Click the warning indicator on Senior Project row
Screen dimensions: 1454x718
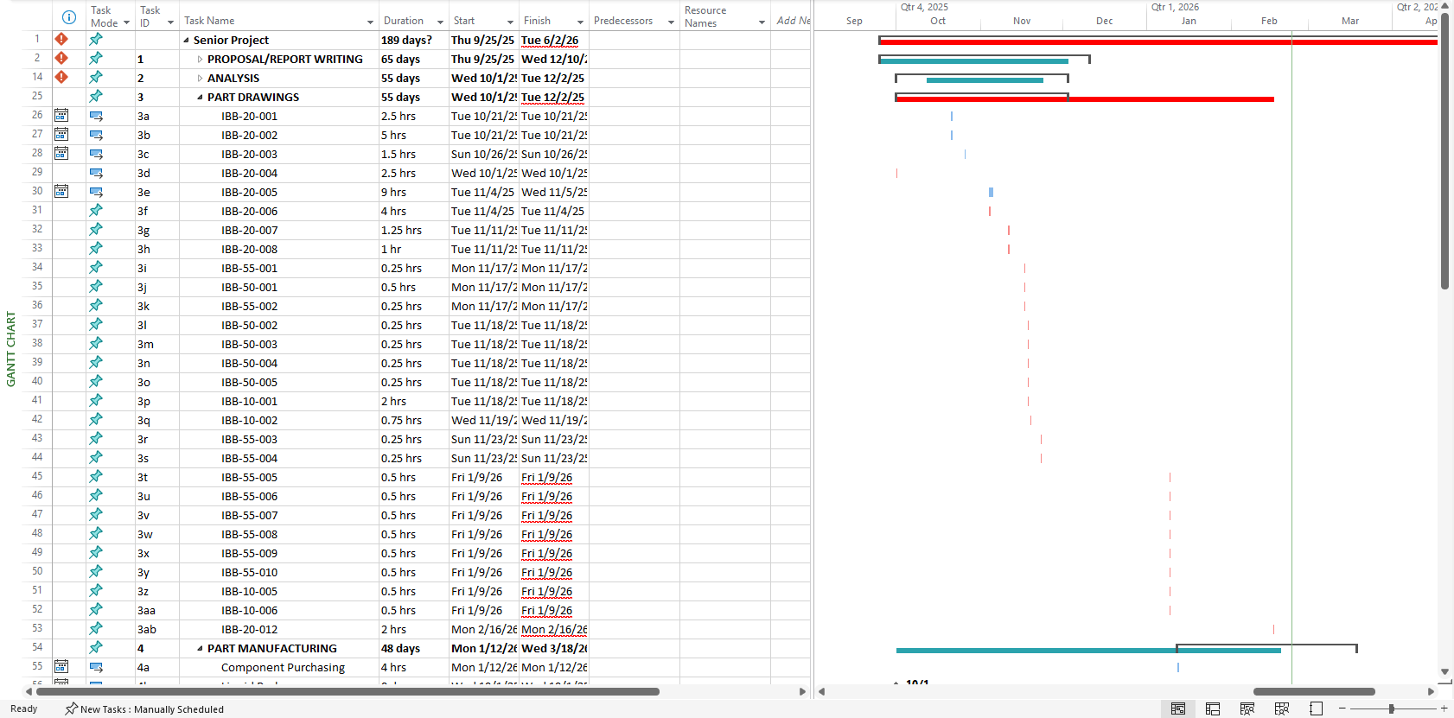pos(61,39)
